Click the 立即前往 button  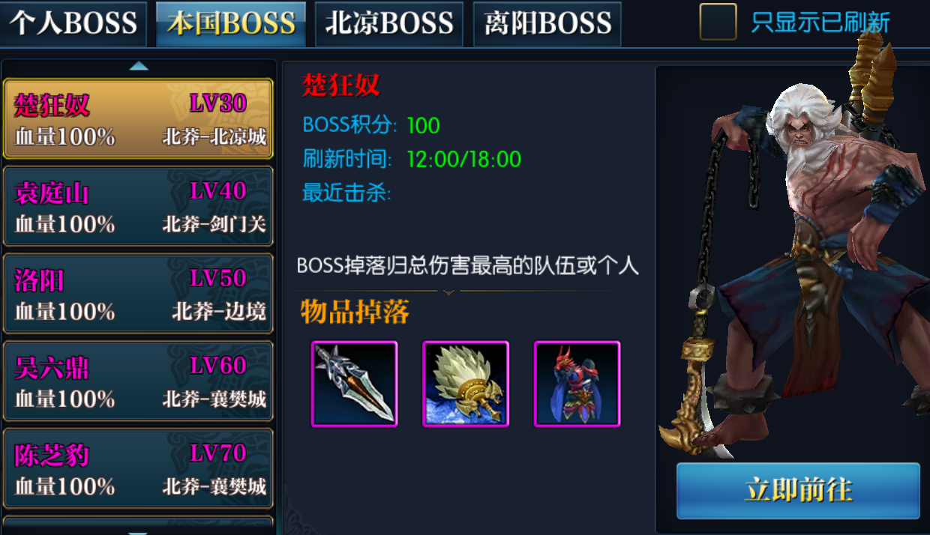click(798, 491)
